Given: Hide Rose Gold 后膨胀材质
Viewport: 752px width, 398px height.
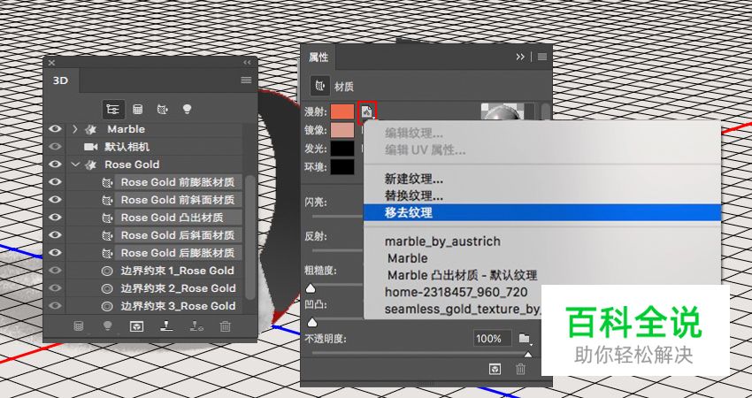Looking at the screenshot, I should [x=56, y=253].
